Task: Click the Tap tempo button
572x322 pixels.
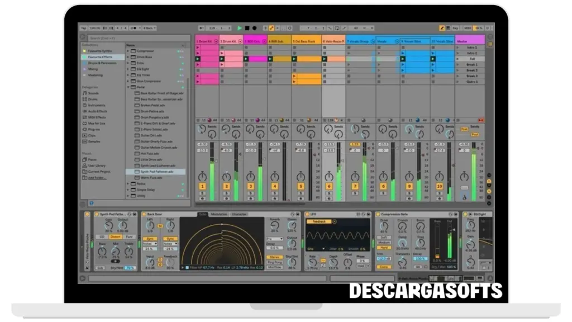Action: click(84, 28)
